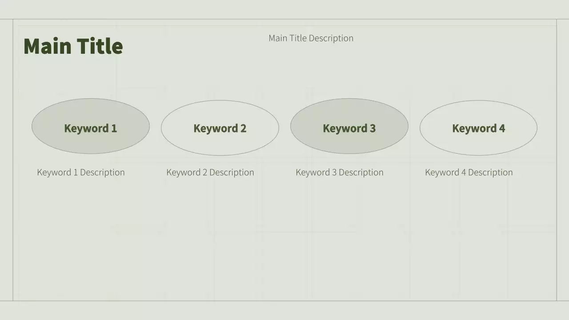Click the narrow right margin strip outside the frame
This screenshot has height=320, width=569.
(563, 160)
